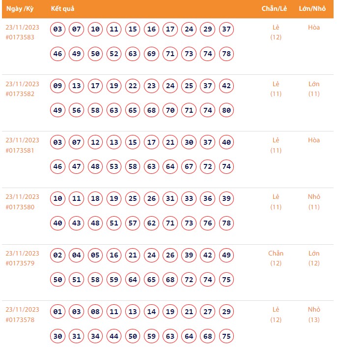The width and height of the screenshot is (337, 354).
Task: Choose the number 05 ball
Action: click(x=95, y=255)
